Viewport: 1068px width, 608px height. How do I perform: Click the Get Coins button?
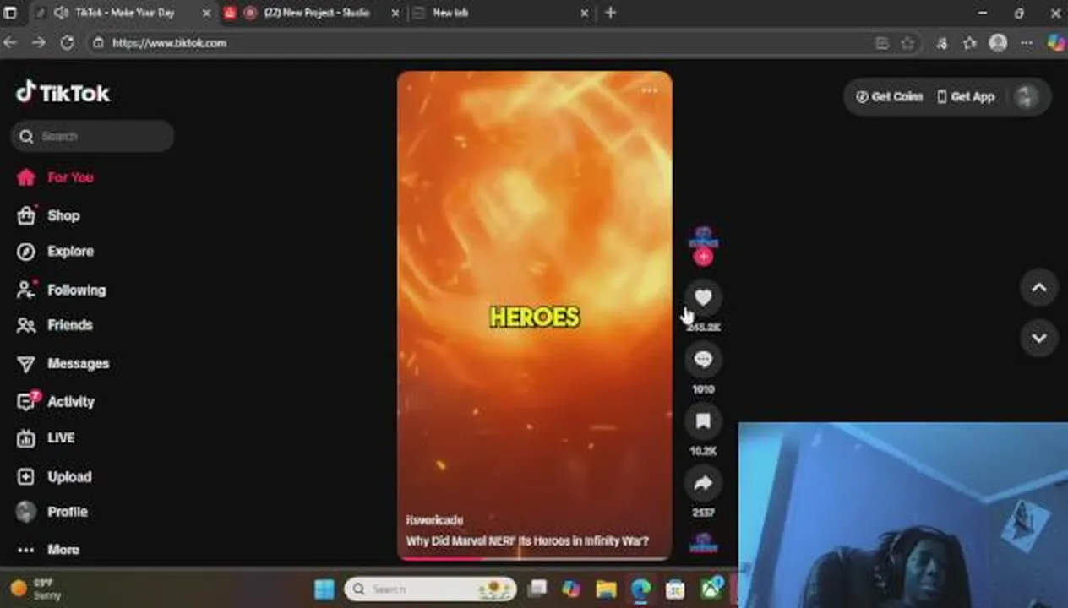[889, 96]
